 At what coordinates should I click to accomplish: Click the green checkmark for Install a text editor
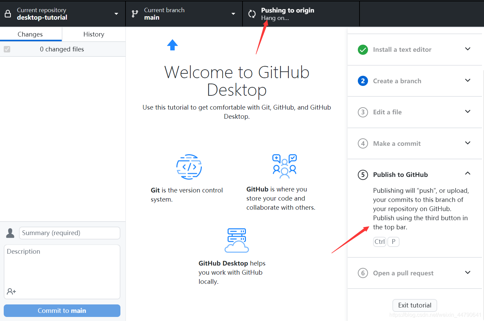tap(363, 50)
